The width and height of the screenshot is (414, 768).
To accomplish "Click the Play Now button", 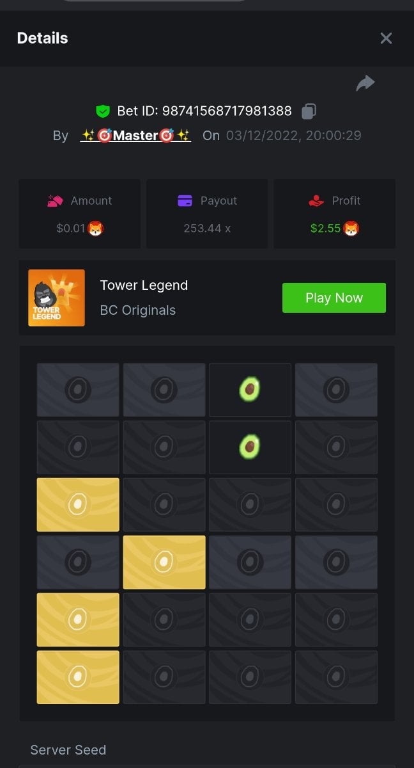I will point(334,298).
